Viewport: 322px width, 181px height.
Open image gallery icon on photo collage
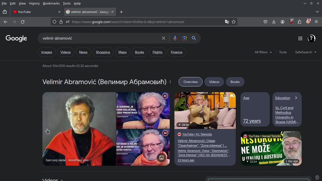(162, 158)
